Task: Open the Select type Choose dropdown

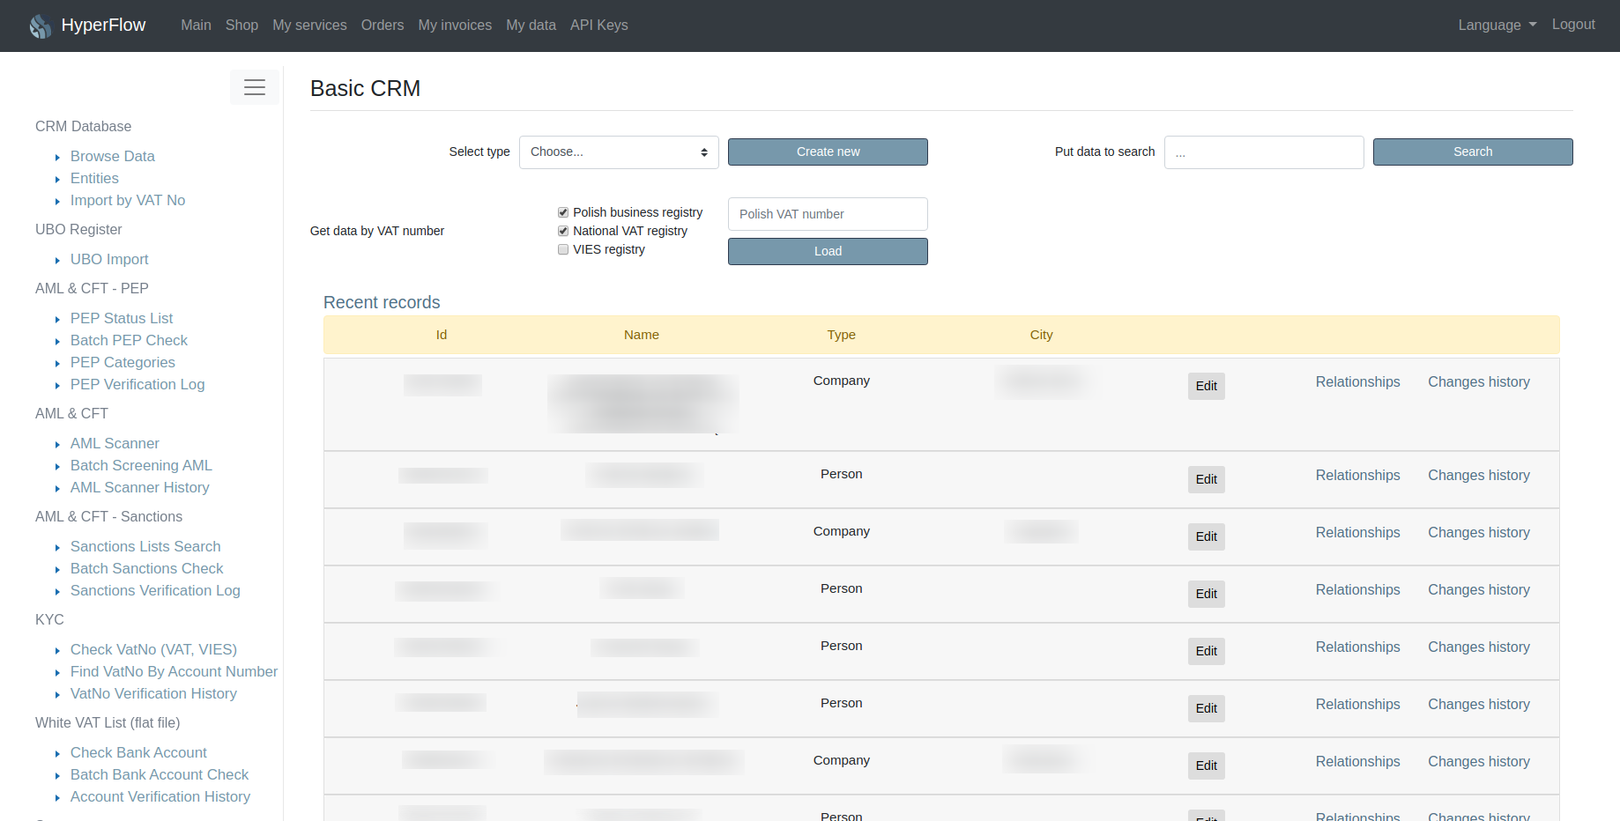Action: click(x=619, y=152)
